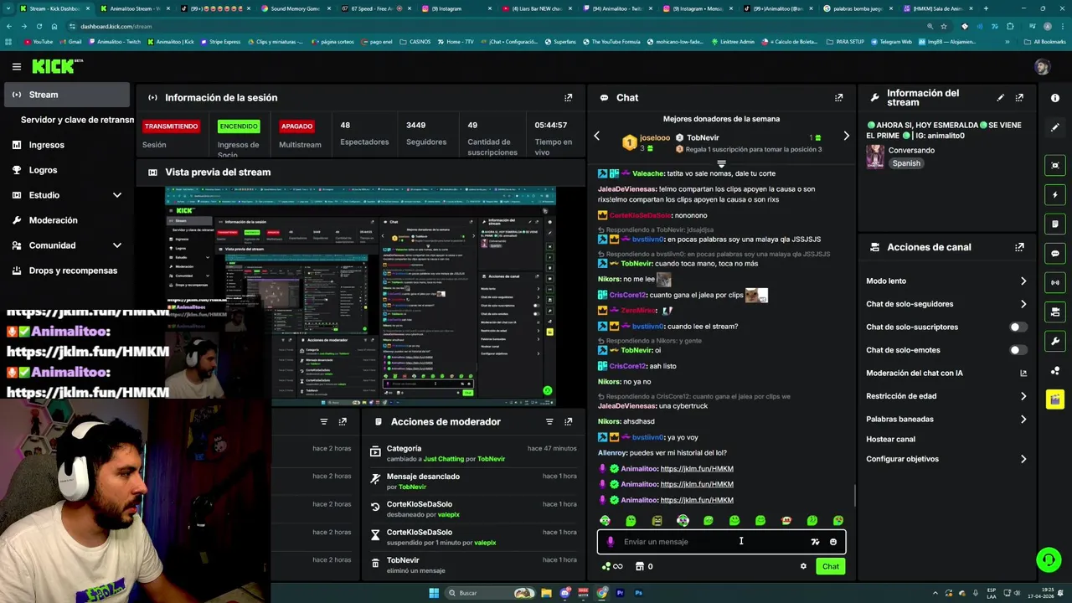Open the emoji picker in the chat input

coord(832,542)
